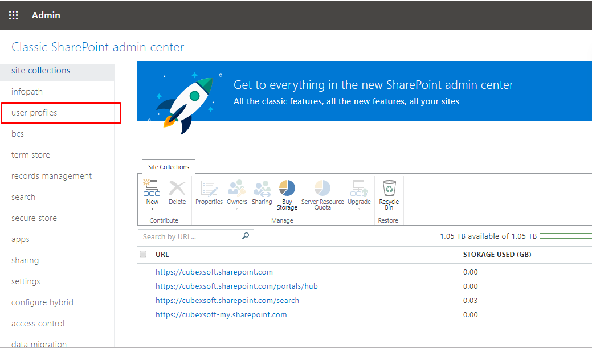Click the new SharePoint admin center banner
592x348 pixels.
[x=364, y=91]
